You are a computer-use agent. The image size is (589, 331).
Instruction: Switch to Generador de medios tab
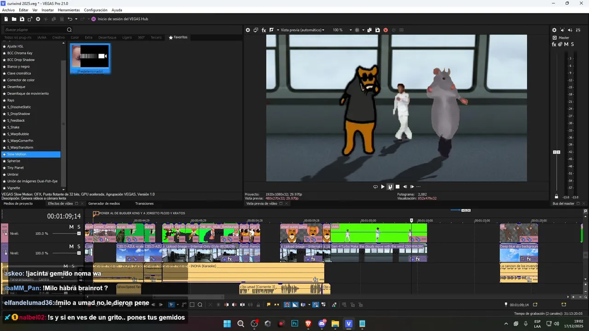(x=104, y=203)
